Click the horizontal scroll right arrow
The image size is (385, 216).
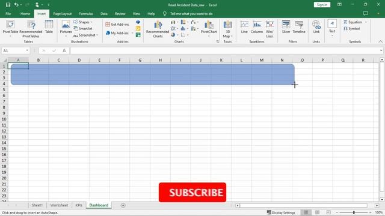coord(377,205)
